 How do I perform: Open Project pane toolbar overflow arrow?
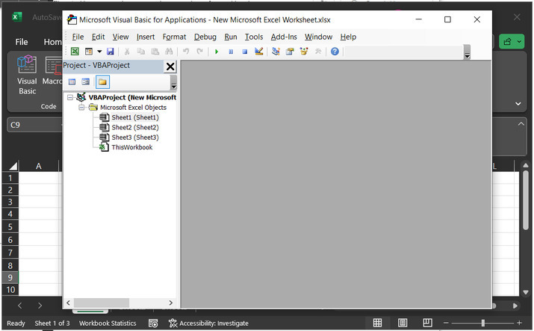click(174, 82)
